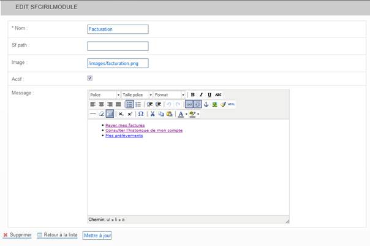
Task: Focus the Nom field containing Facturation
Action: click(118, 29)
